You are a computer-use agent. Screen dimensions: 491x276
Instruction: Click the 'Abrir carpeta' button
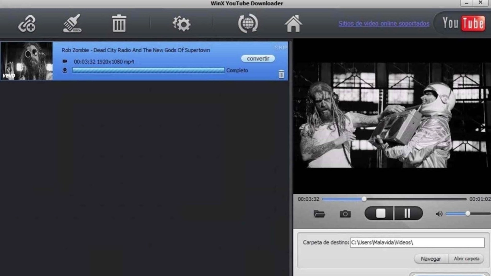466,259
